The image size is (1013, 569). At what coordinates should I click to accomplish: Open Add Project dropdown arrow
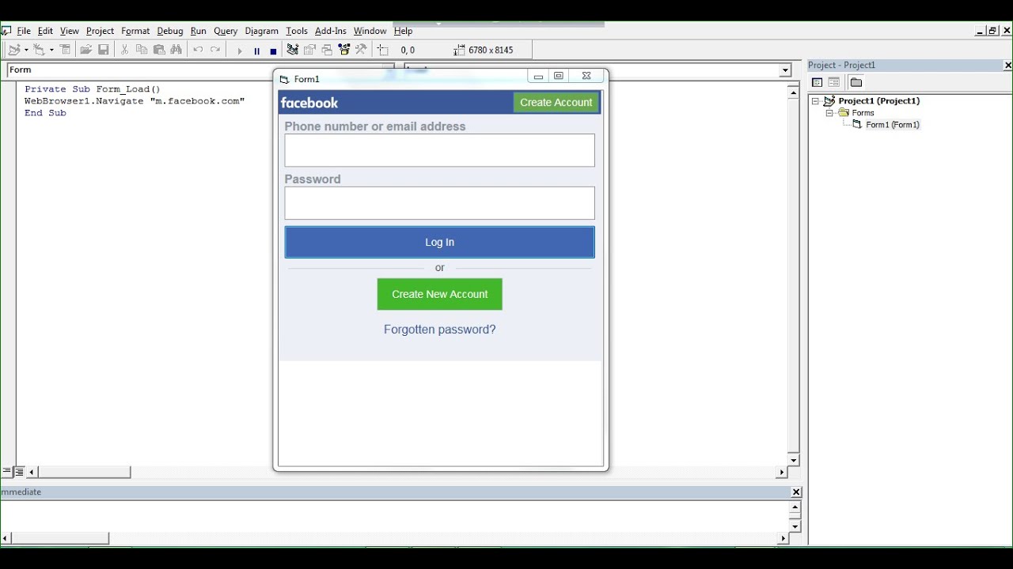26,50
